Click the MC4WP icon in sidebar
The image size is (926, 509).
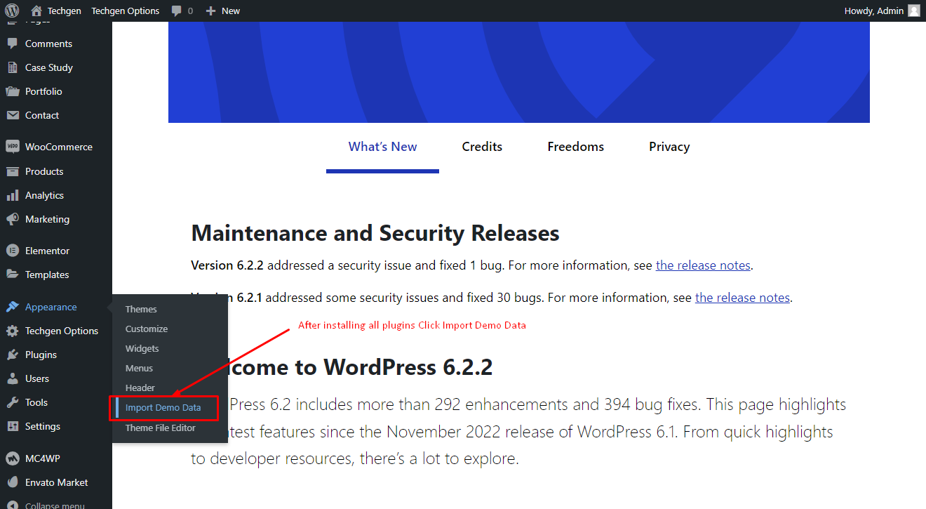pyautogui.click(x=12, y=458)
